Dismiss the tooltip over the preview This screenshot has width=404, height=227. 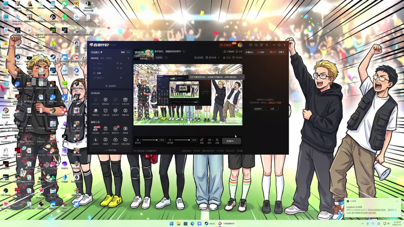tap(242, 77)
